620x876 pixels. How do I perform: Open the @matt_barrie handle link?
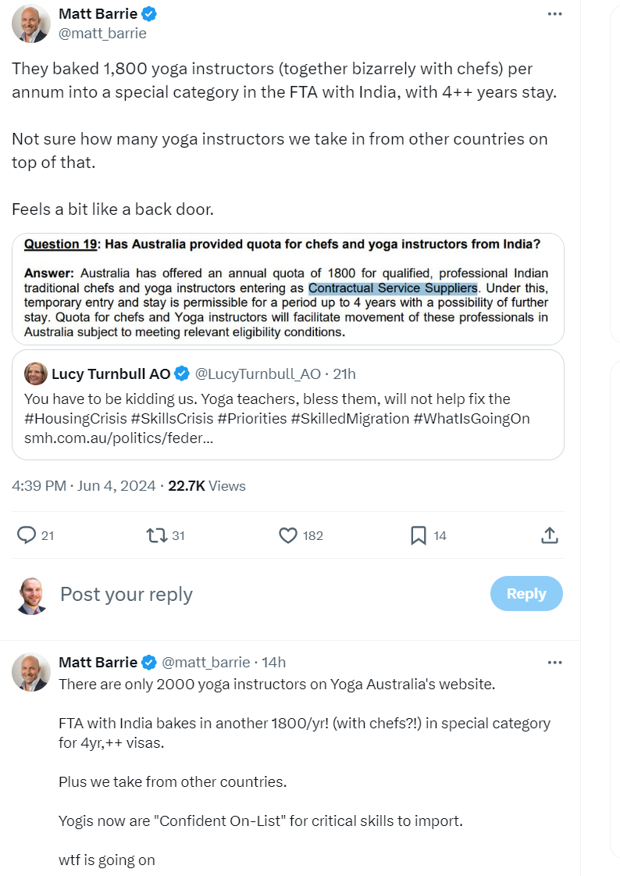coord(102,34)
